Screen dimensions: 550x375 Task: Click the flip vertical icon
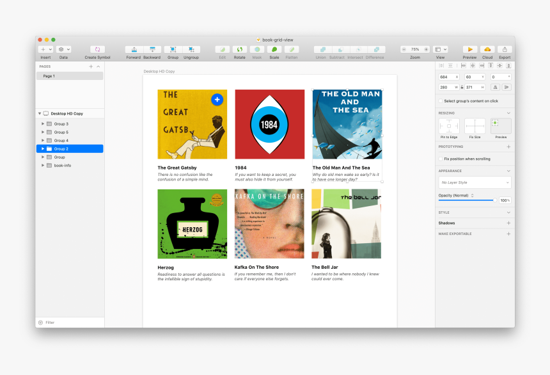pyautogui.click(x=507, y=87)
